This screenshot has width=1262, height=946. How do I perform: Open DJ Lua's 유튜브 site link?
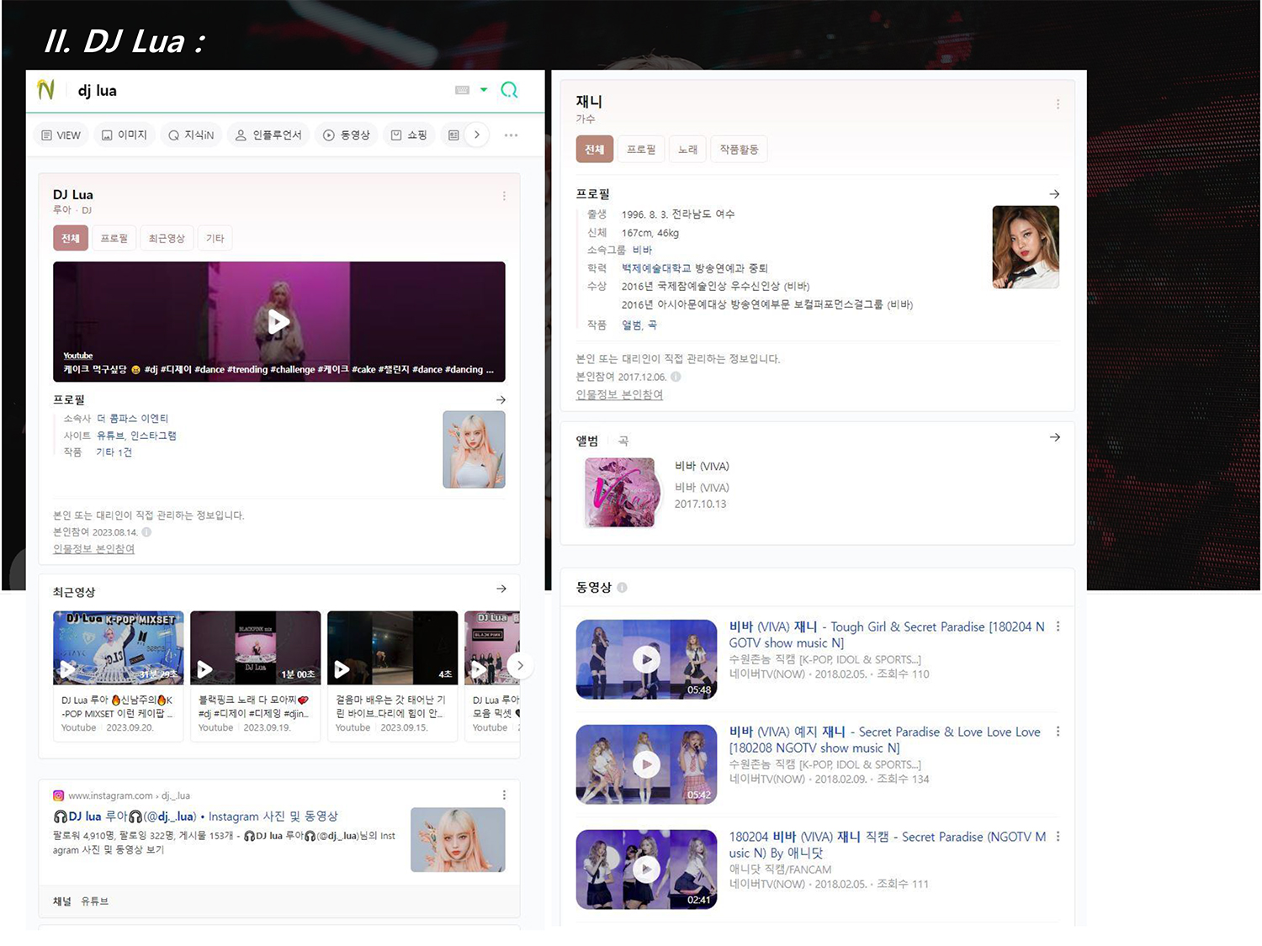coord(109,436)
